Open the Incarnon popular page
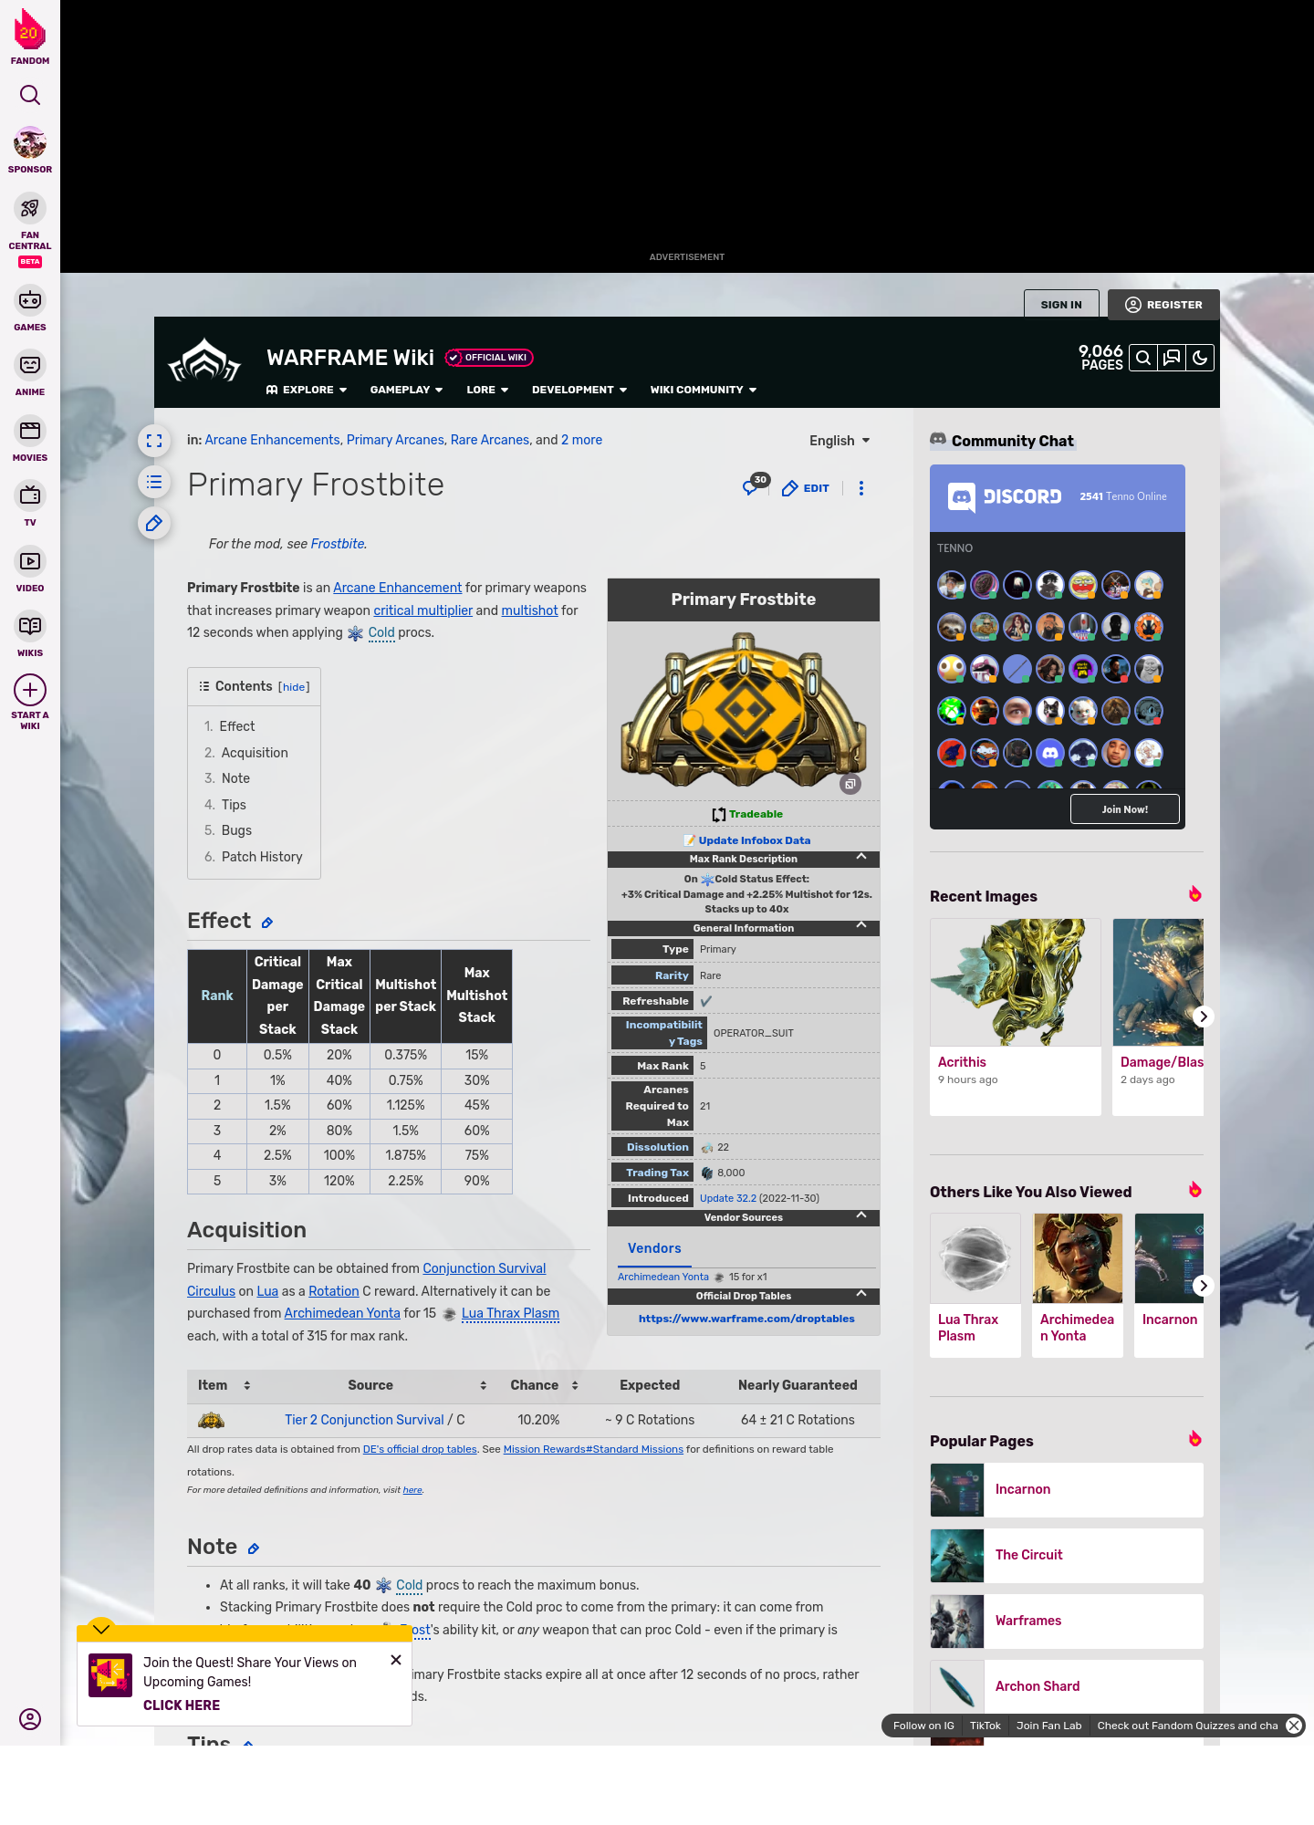The height and width of the screenshot is (1825, 1314). pyautogui.click(x=1067, y=1490)
